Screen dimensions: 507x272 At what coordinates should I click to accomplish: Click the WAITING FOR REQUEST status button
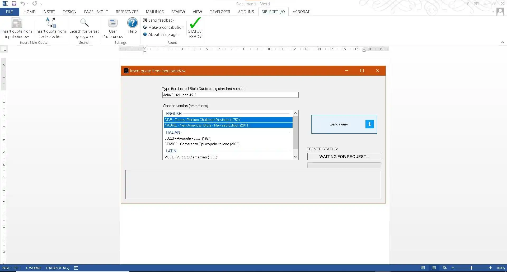(x=344, y=157)
